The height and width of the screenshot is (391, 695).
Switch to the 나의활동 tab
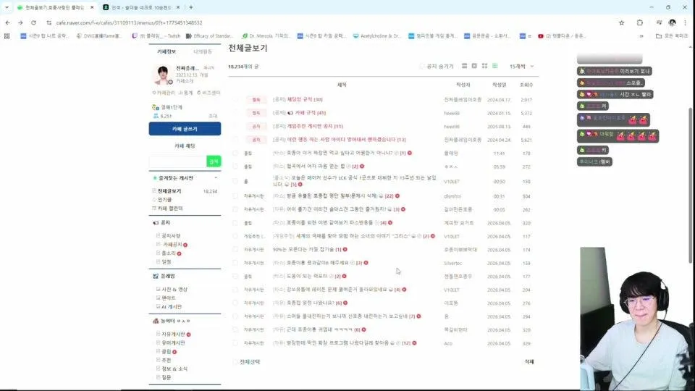[x=203, y=51]
